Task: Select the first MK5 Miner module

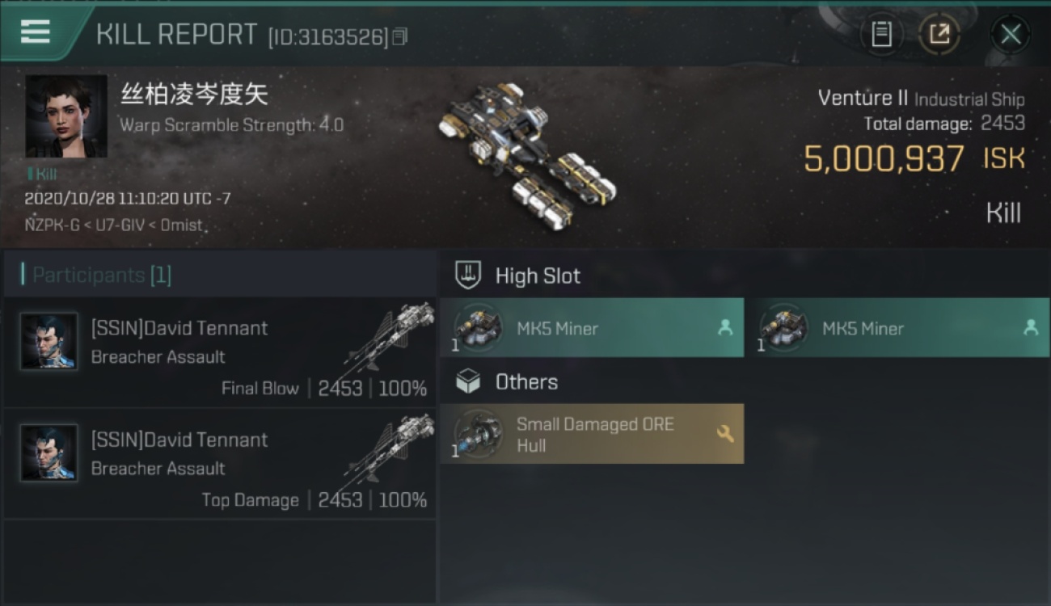Action: point(592,327)
